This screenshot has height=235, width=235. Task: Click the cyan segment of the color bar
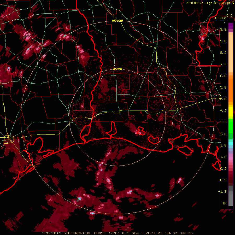pos(231,143)
